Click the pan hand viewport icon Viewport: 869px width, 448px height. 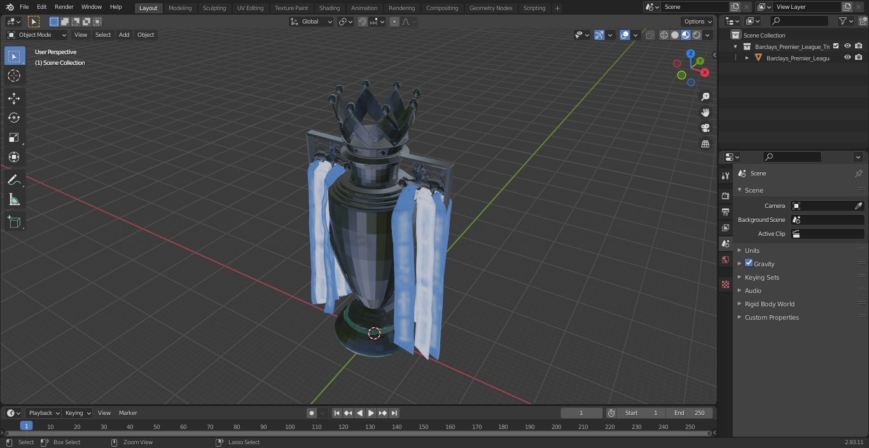coord(705,112)
